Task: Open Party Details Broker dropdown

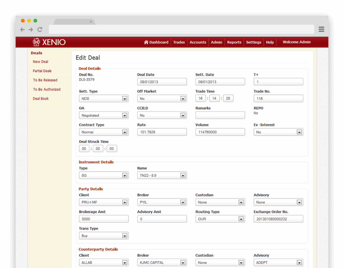Action: [162, 202]
